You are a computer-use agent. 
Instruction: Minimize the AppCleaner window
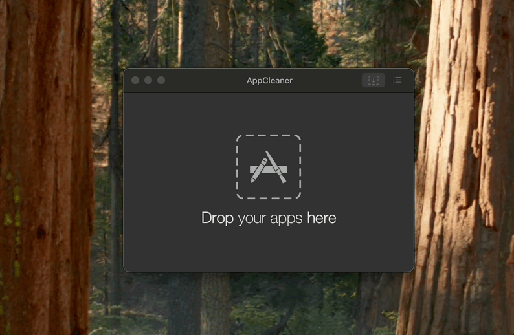148,80
